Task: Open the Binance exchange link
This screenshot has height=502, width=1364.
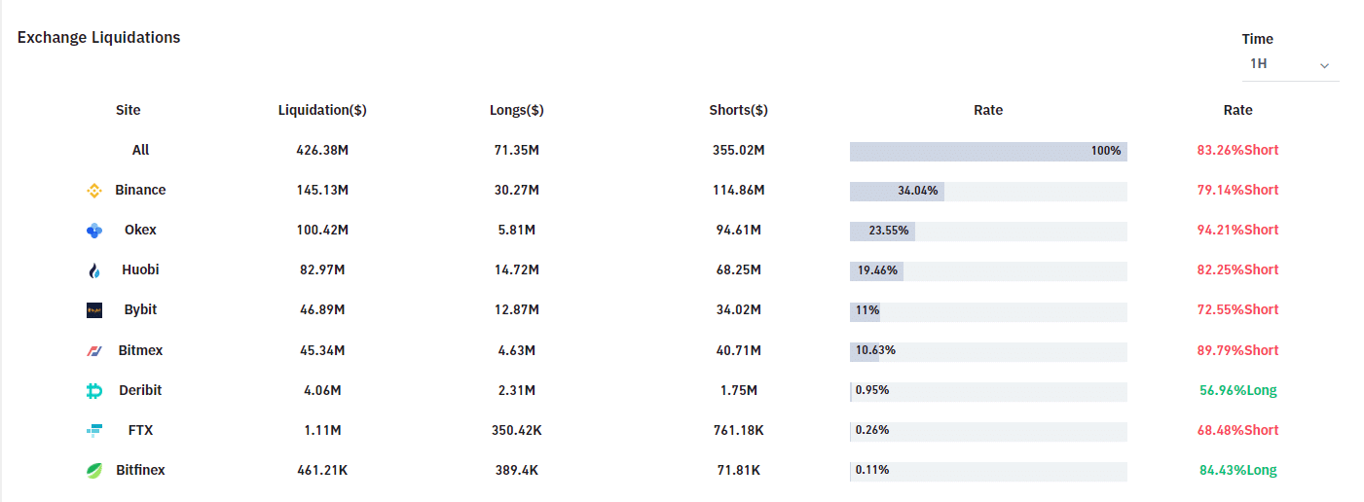Action: (140, 190)
